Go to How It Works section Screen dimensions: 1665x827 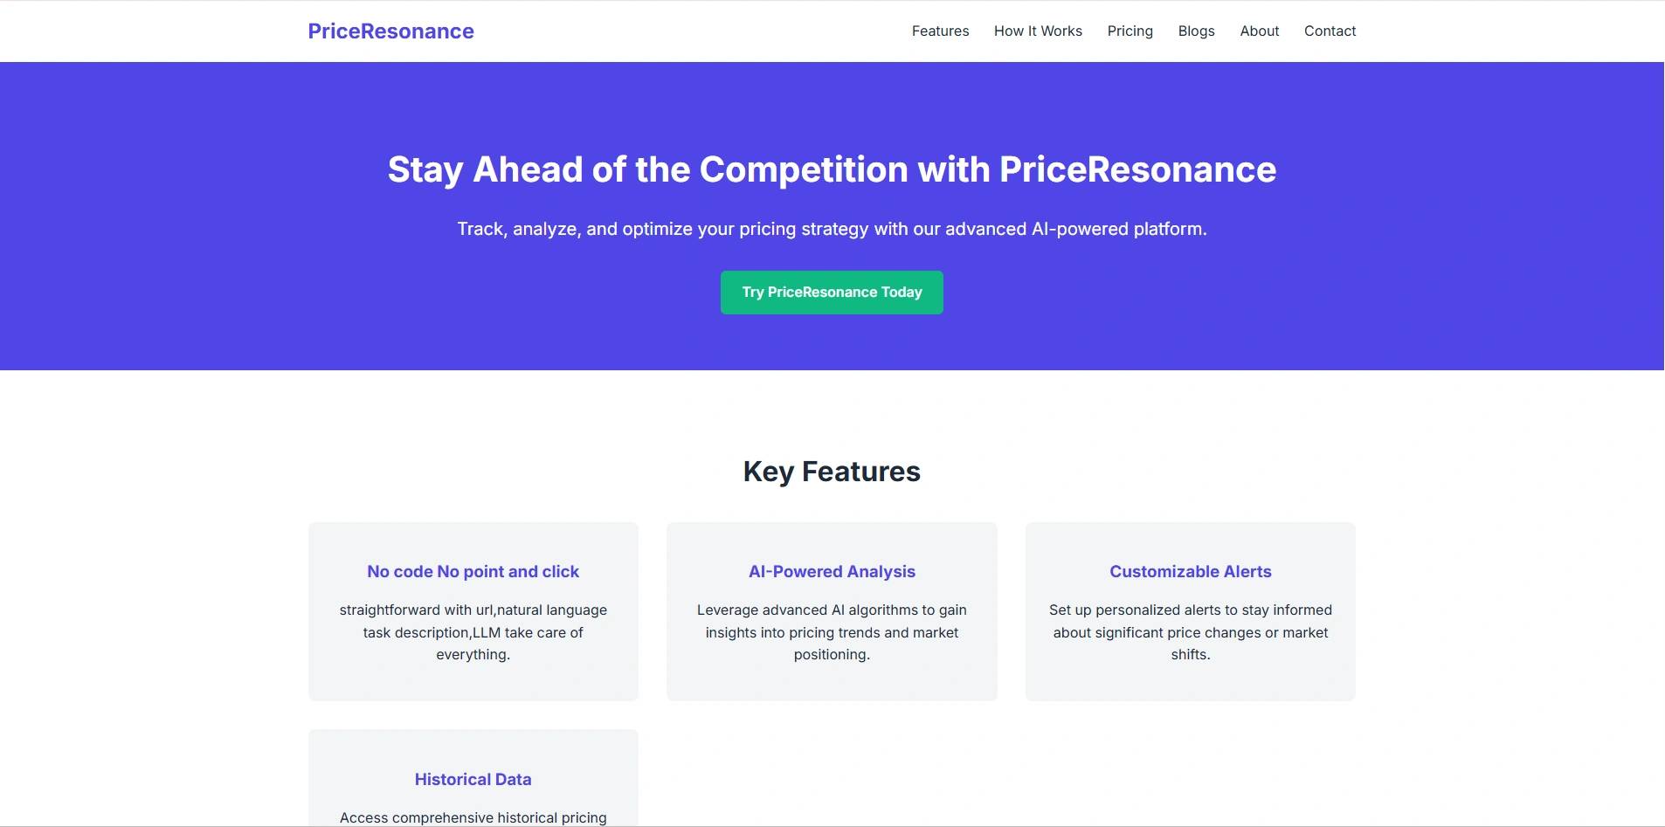point(1038,31)
